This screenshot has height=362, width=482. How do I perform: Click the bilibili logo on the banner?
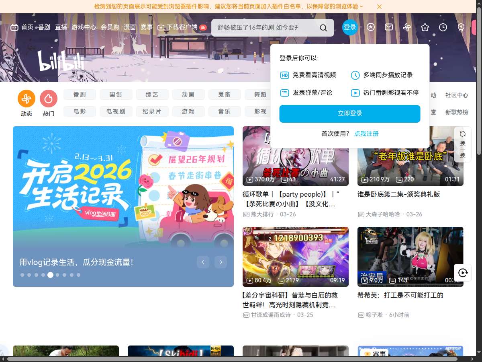60,61
